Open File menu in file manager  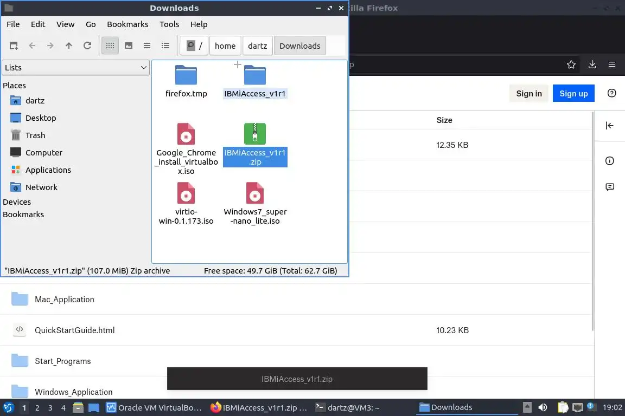pos(13,24)
